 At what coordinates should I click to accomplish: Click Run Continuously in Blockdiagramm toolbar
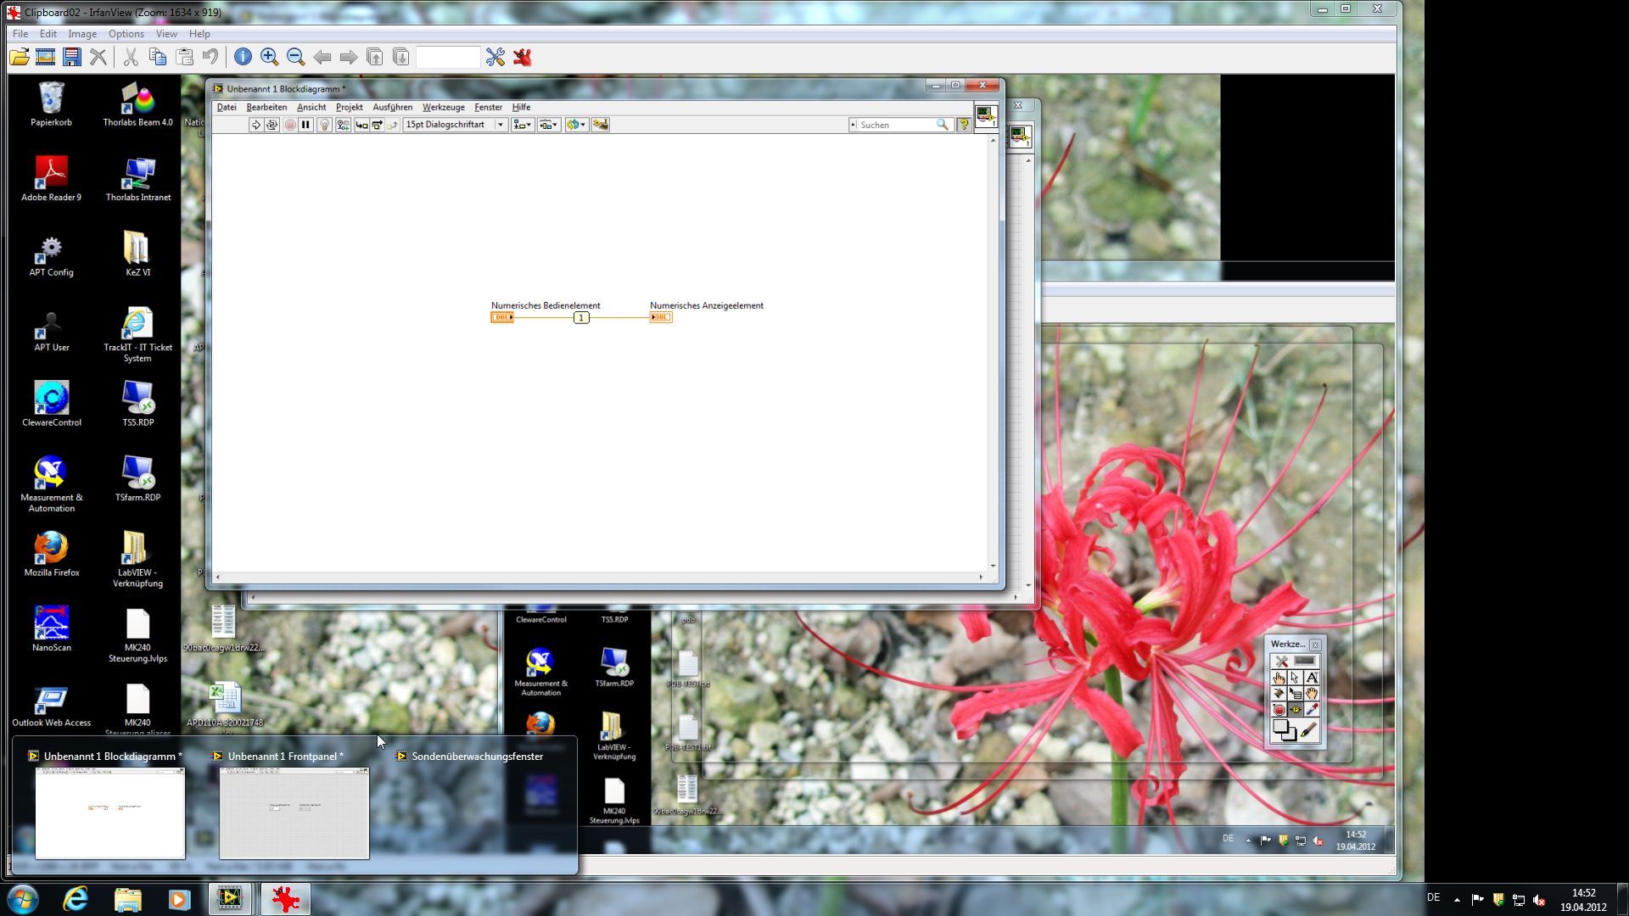tap(271, 125)
